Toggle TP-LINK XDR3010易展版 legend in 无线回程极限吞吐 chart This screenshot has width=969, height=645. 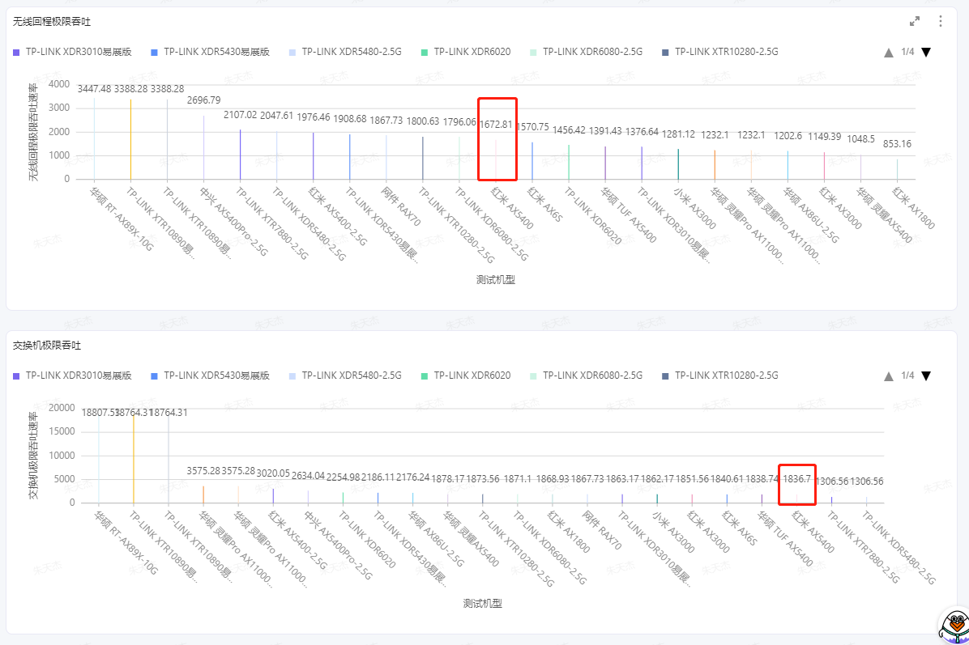pos(72,52)
